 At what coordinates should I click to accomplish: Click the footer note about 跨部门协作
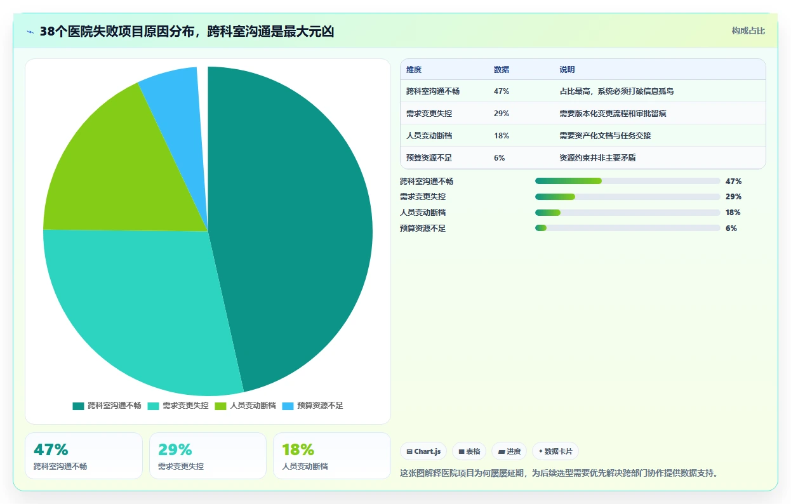[x=559, y=473]
